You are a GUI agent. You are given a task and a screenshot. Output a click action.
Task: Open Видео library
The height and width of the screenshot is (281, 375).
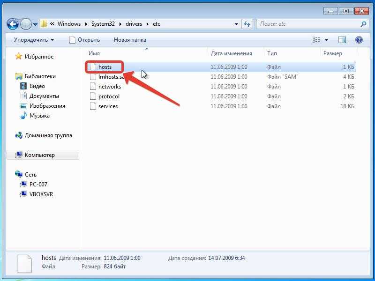point(37,86)
